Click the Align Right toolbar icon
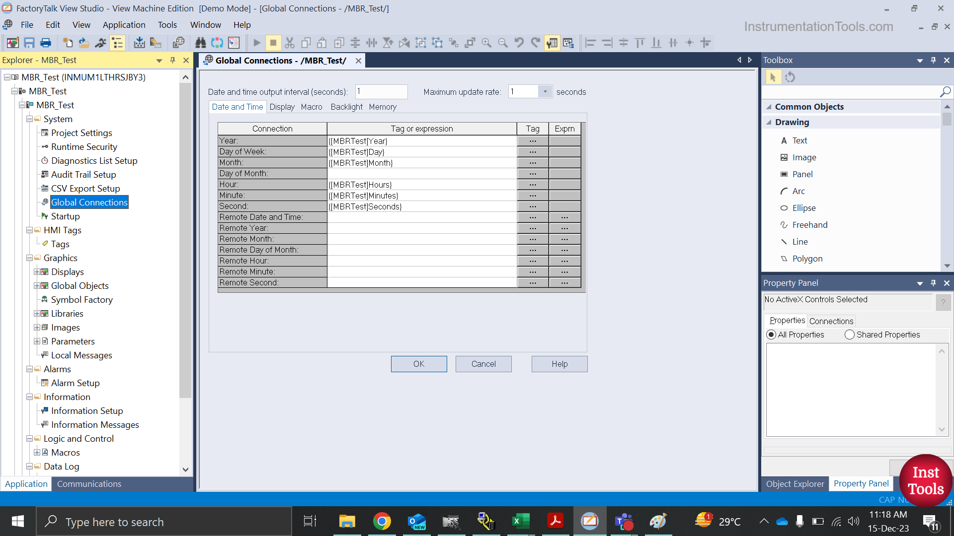 coord(607,43)
